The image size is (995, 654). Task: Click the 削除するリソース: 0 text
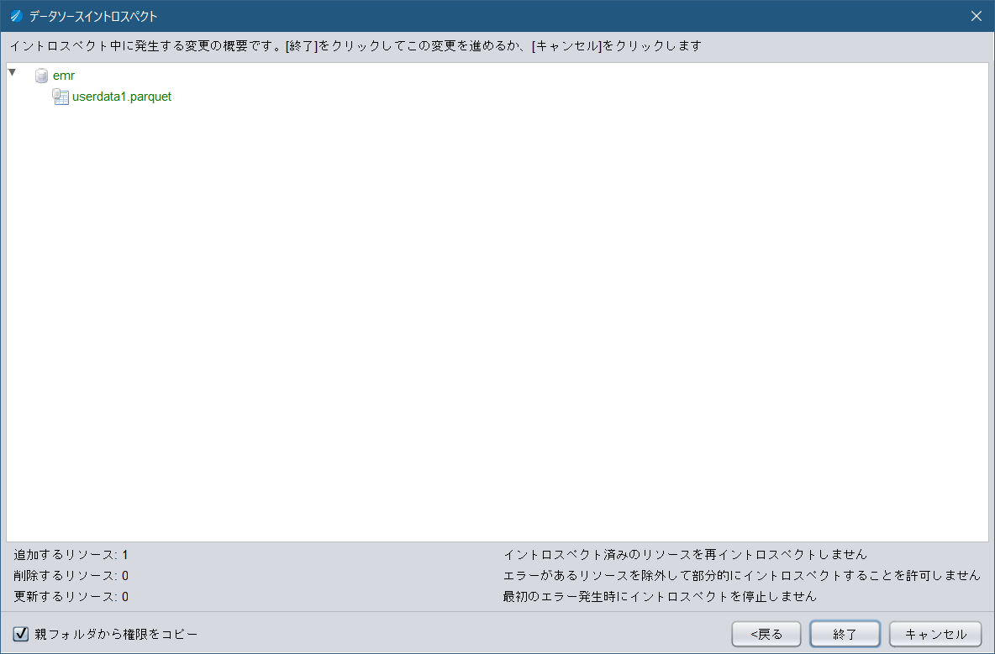[x=71, y=575]
